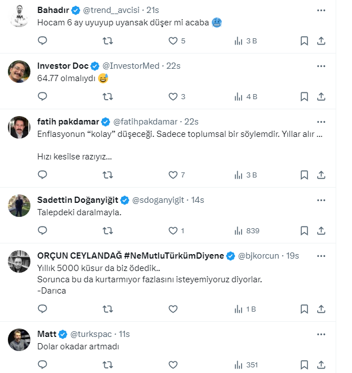Open Matt's profile avatar
Image resolution: width=352 pixels, height=373 pixels.
(19, 339)
